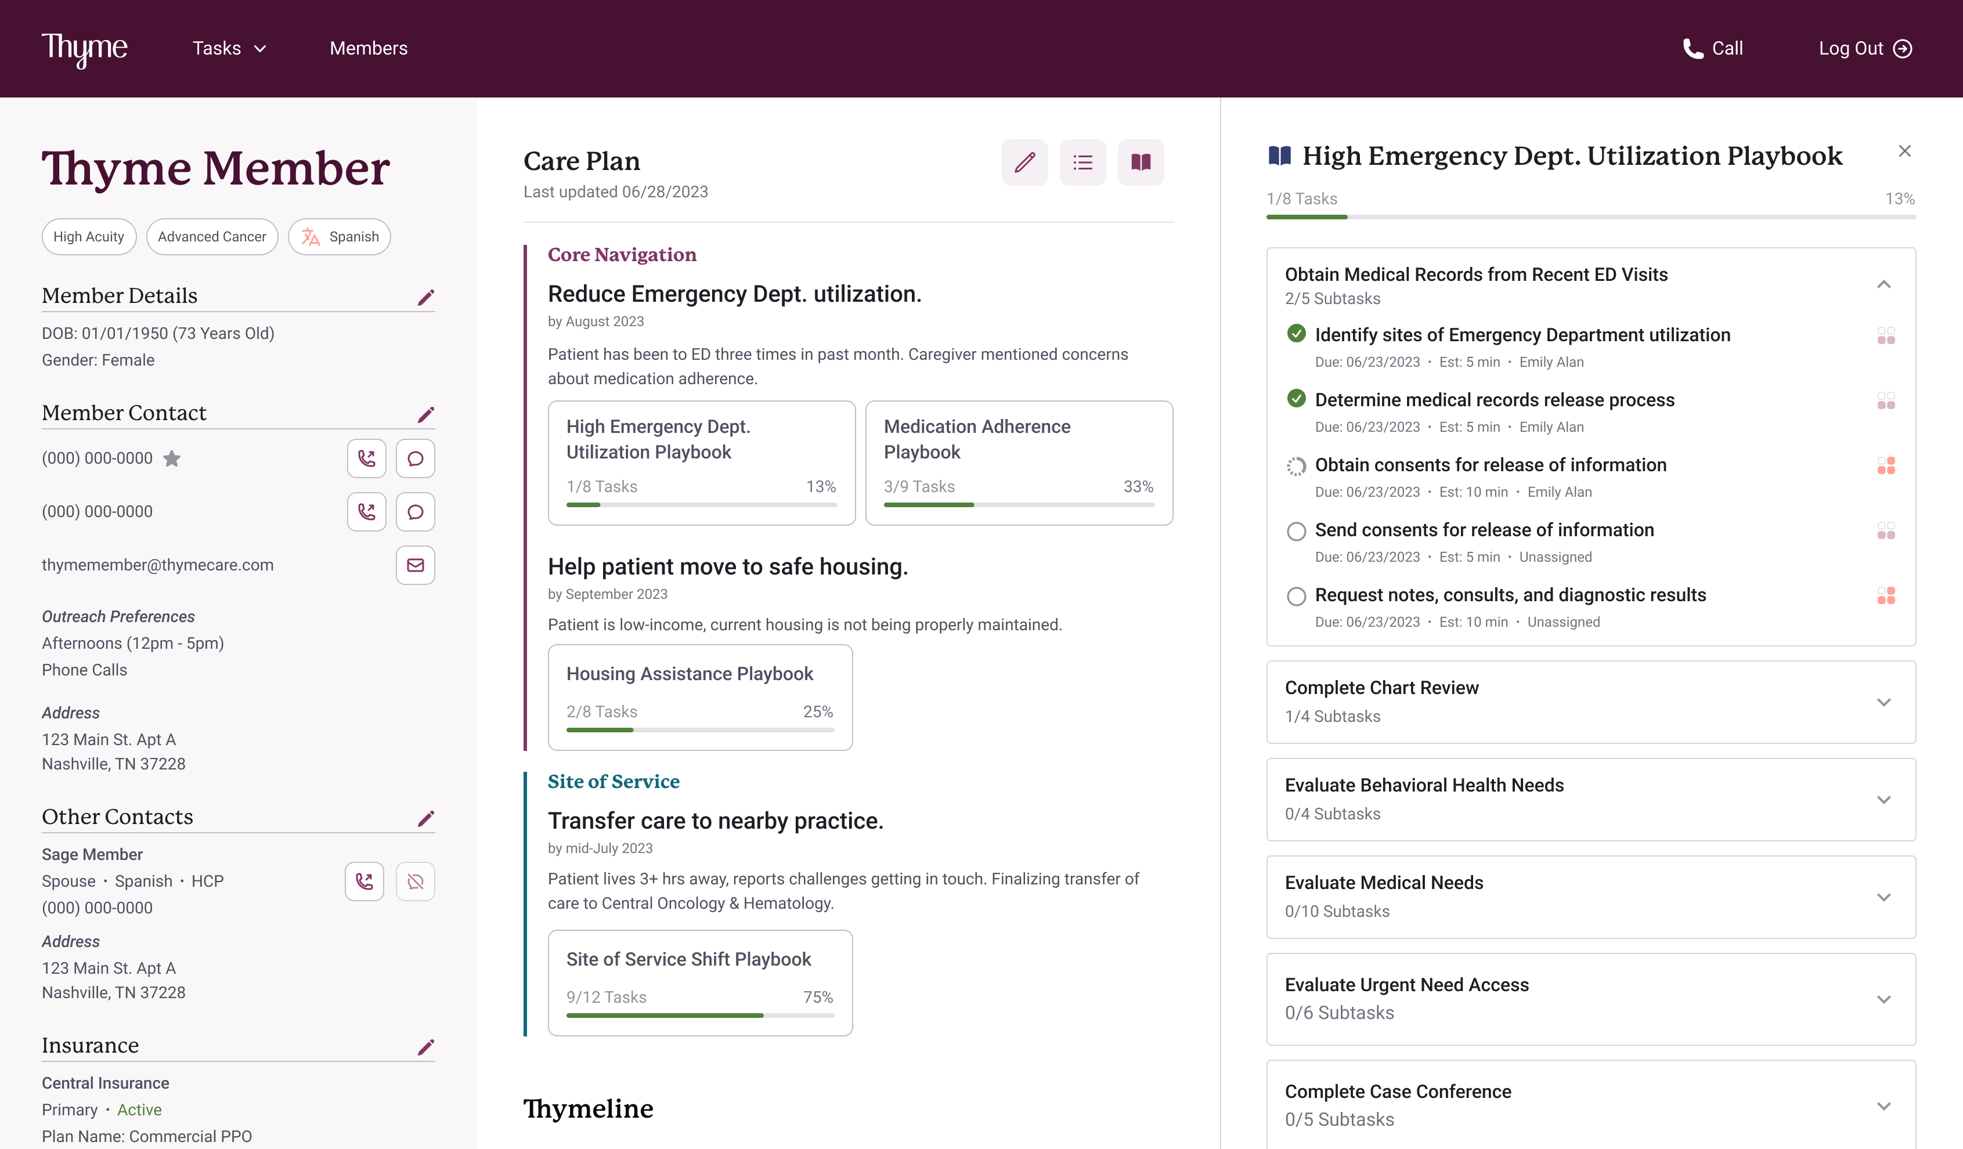Close the High Emergency Dept. Utilization Playbook panel

1904,152
